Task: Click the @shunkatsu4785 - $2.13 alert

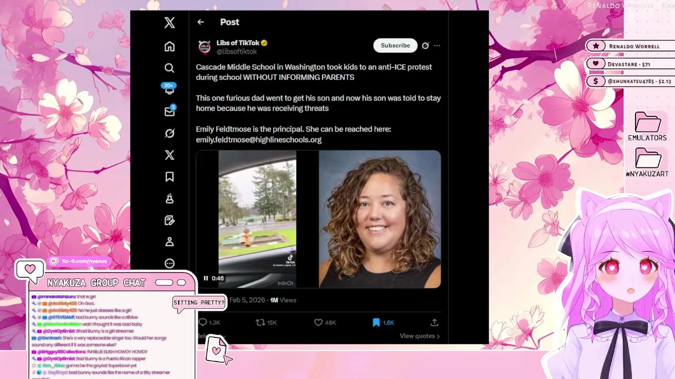Action: click(631, 81)
